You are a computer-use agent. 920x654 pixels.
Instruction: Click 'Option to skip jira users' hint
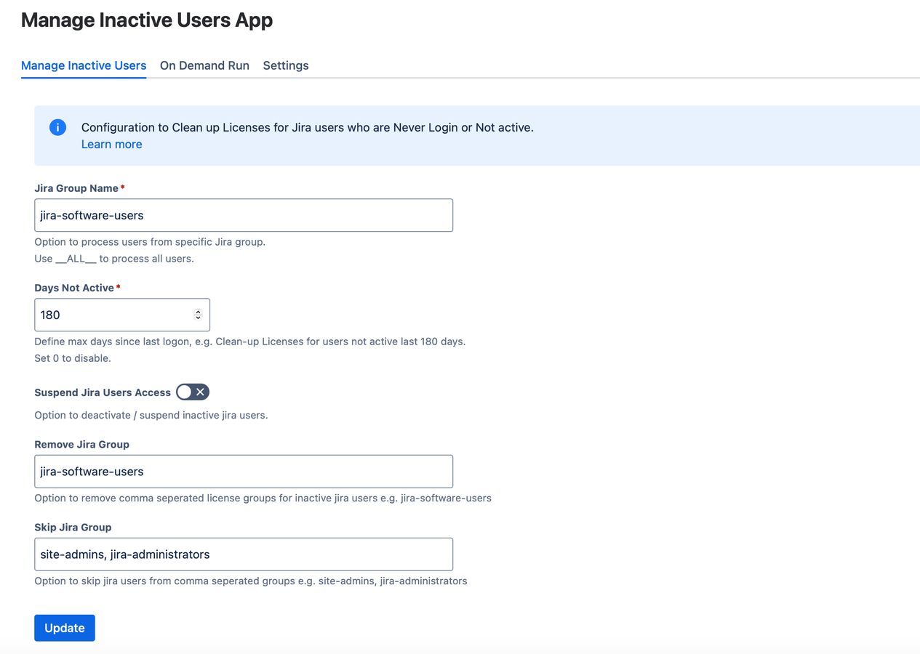[251, 581]
